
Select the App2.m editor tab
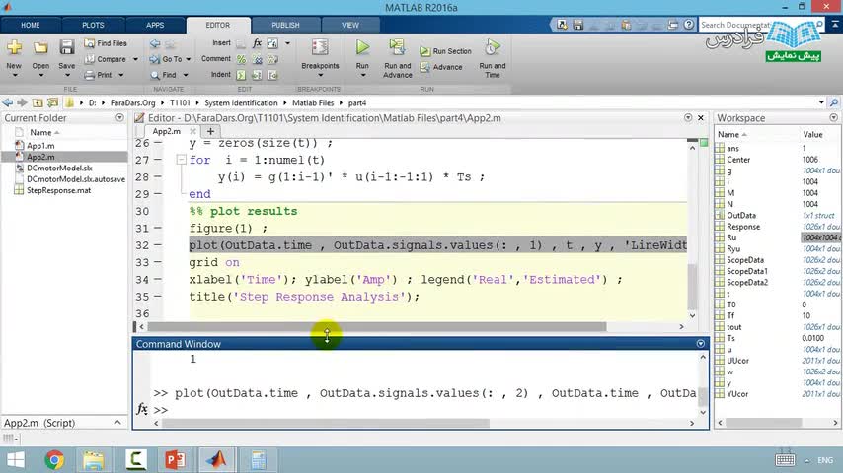166,131
